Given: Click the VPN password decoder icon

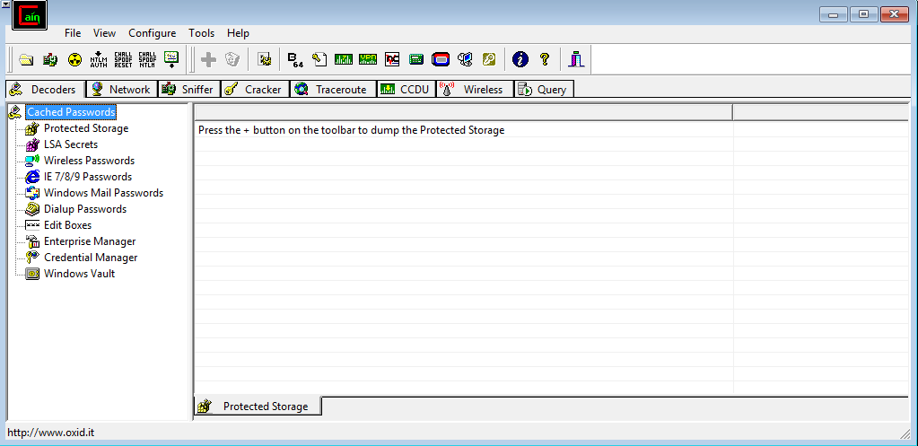Looking at the screenshot, I should point(368,60).
